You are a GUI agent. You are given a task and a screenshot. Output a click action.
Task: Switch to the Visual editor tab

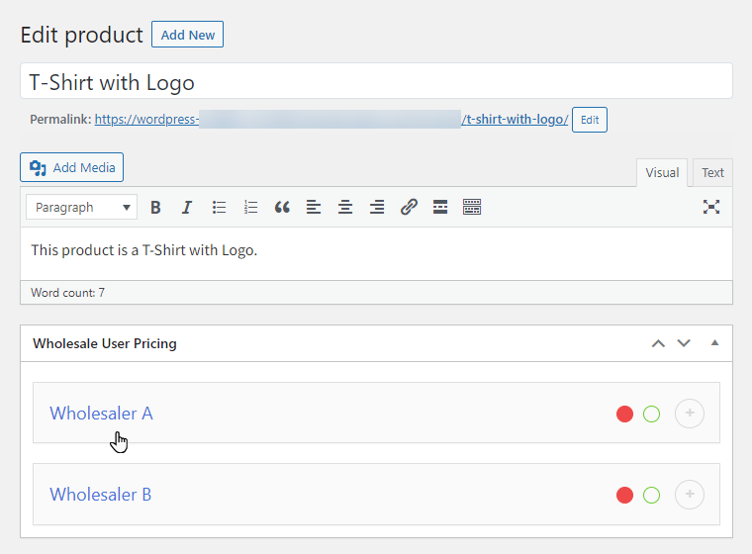[x=662, y=172]
